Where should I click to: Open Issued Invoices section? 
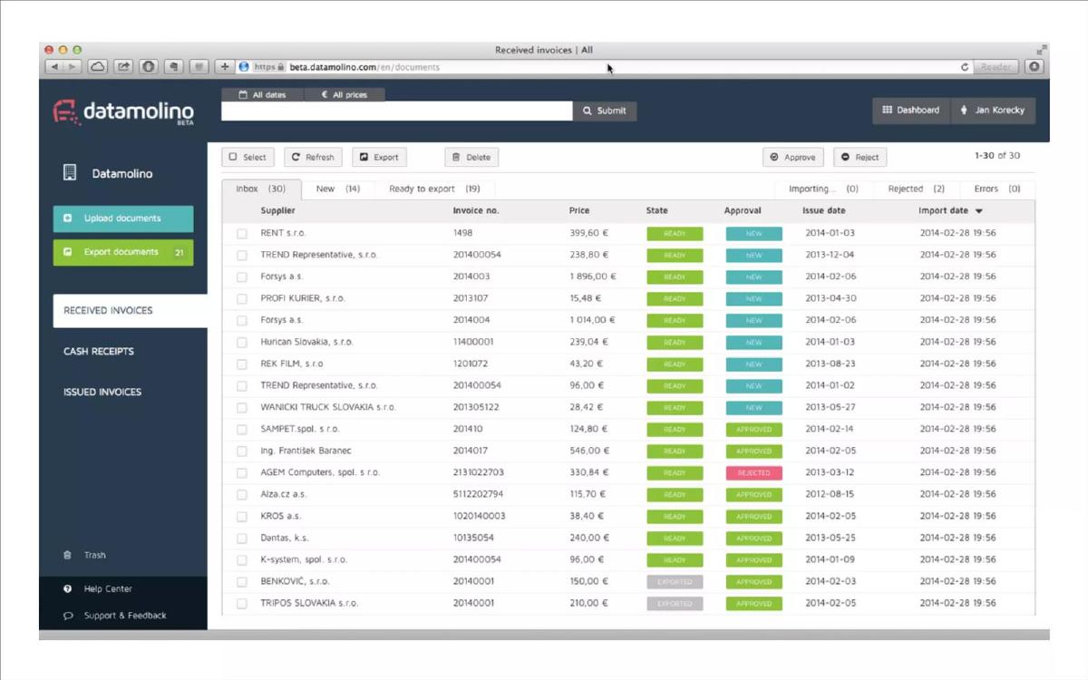click(102, 392)
